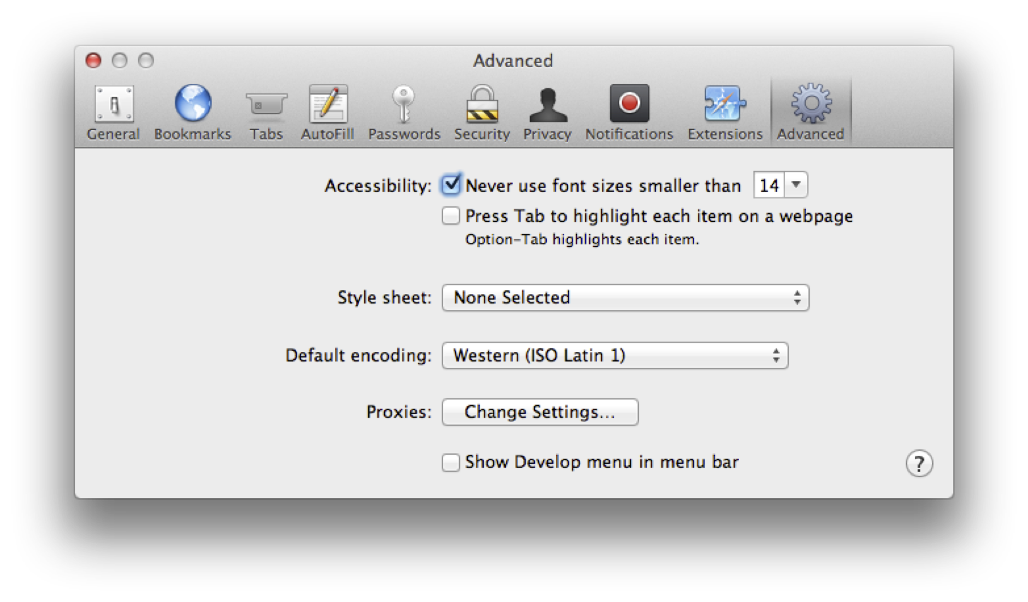Viewport: 1028px width, 602px height.
Task: Click the Style sheet label
Action: pyautogui.click(x=384, y=297)
